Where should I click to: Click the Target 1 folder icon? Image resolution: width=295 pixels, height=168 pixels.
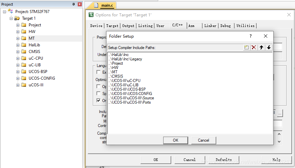(x=17, y=18)
